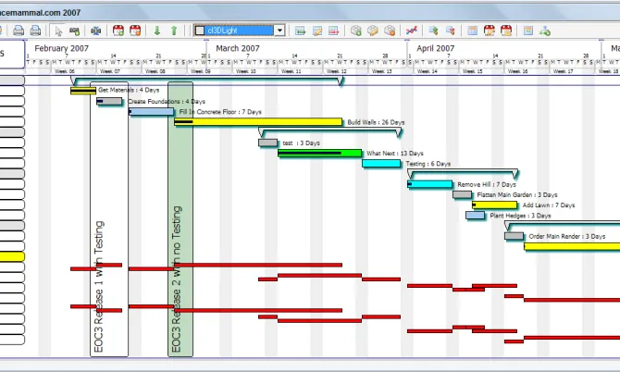The height and width of the screenshot is (372, 620).
Task: Click the April 2007 month header
Action: tap(435, 48)
